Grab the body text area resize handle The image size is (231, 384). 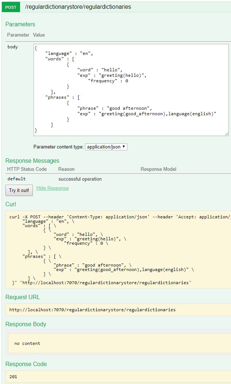pyautogui.click(x=227, y=134)
